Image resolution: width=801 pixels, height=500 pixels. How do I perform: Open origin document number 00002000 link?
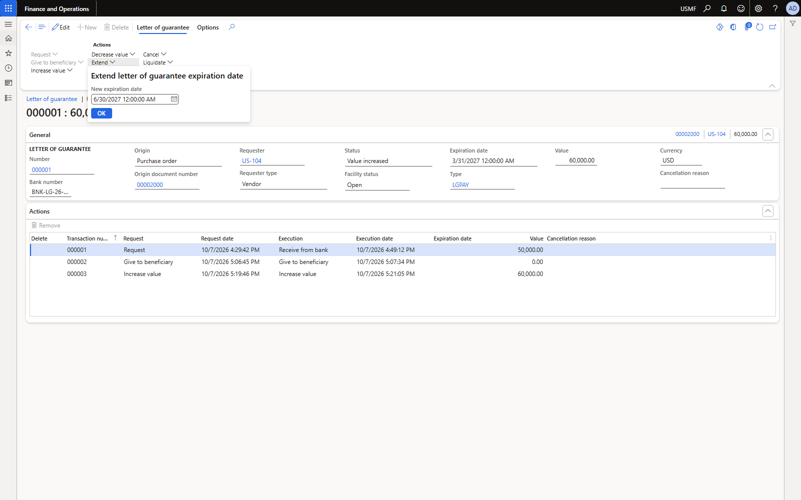pyautogui.click(x=150, y=185)
